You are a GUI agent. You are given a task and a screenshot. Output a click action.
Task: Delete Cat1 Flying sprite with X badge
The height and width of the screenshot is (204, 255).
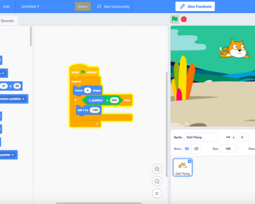tap(189, 161)
